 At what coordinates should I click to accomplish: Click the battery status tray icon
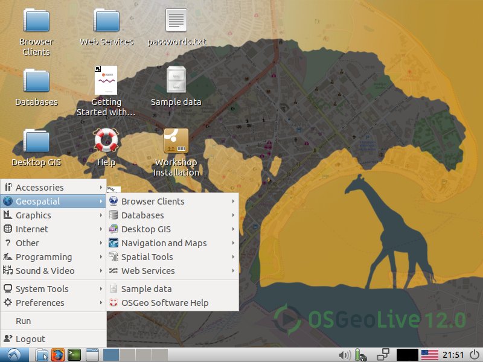coord(360,355)
